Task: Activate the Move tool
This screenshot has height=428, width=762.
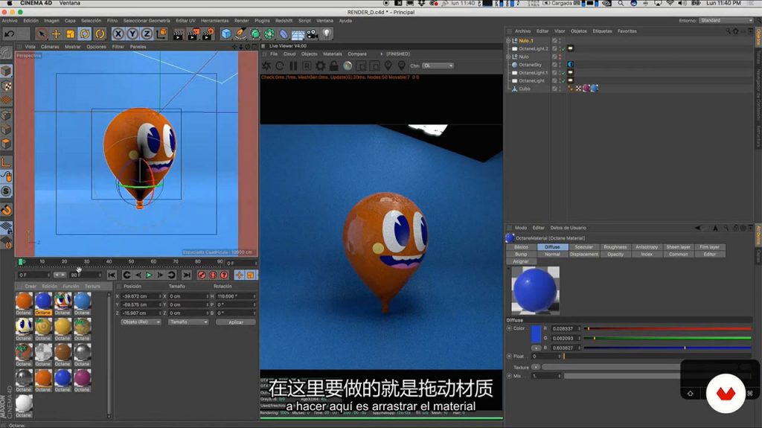Action: pyautogui.click(x=56, y=33)
